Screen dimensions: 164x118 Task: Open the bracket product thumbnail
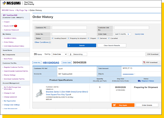tap(39, 93)
